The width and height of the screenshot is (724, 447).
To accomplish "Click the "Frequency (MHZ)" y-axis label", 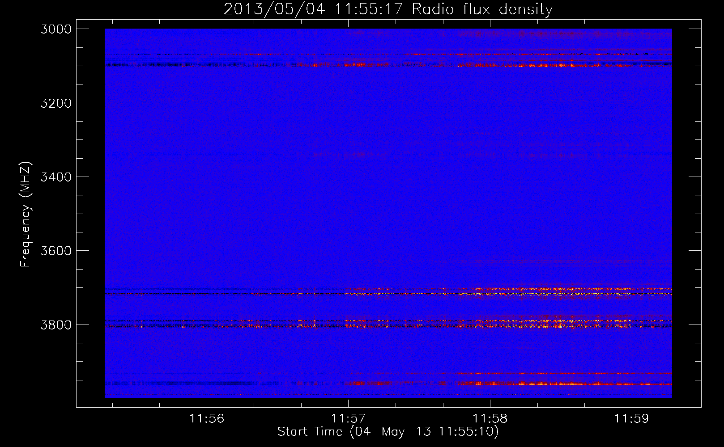I will tap(26, 215).
